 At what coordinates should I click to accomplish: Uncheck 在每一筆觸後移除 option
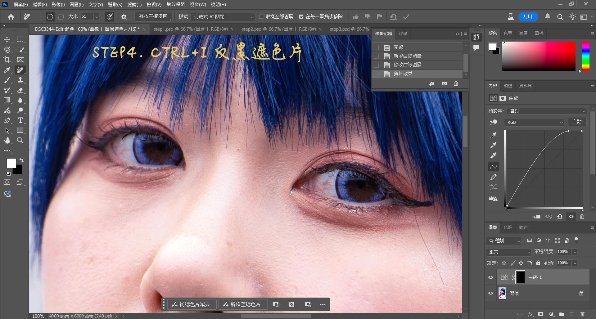click(x=301, y=17)
